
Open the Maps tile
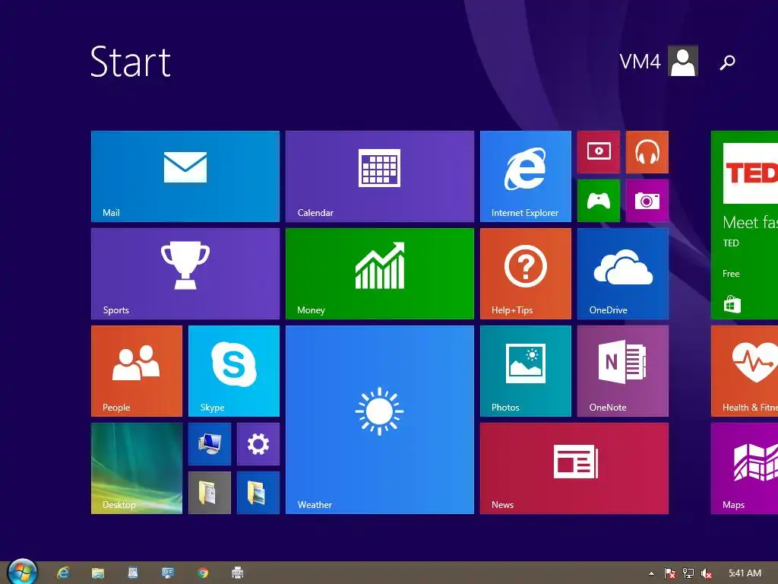[x=745, y=468]
